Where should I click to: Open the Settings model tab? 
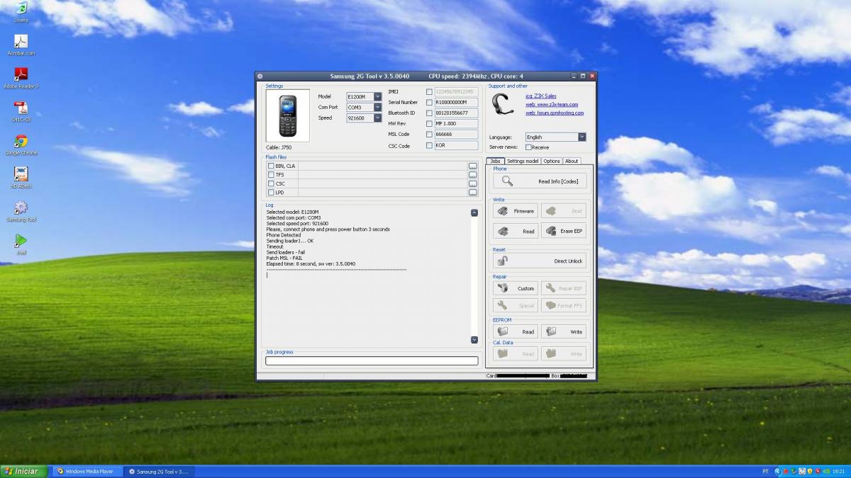tap(523, 161)
